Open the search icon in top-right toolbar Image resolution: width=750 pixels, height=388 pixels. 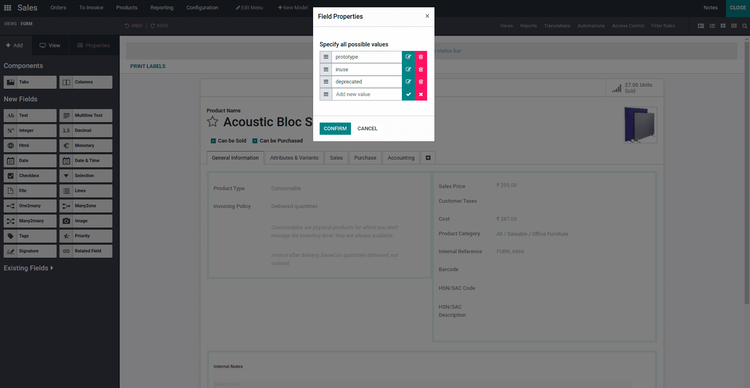745,26
